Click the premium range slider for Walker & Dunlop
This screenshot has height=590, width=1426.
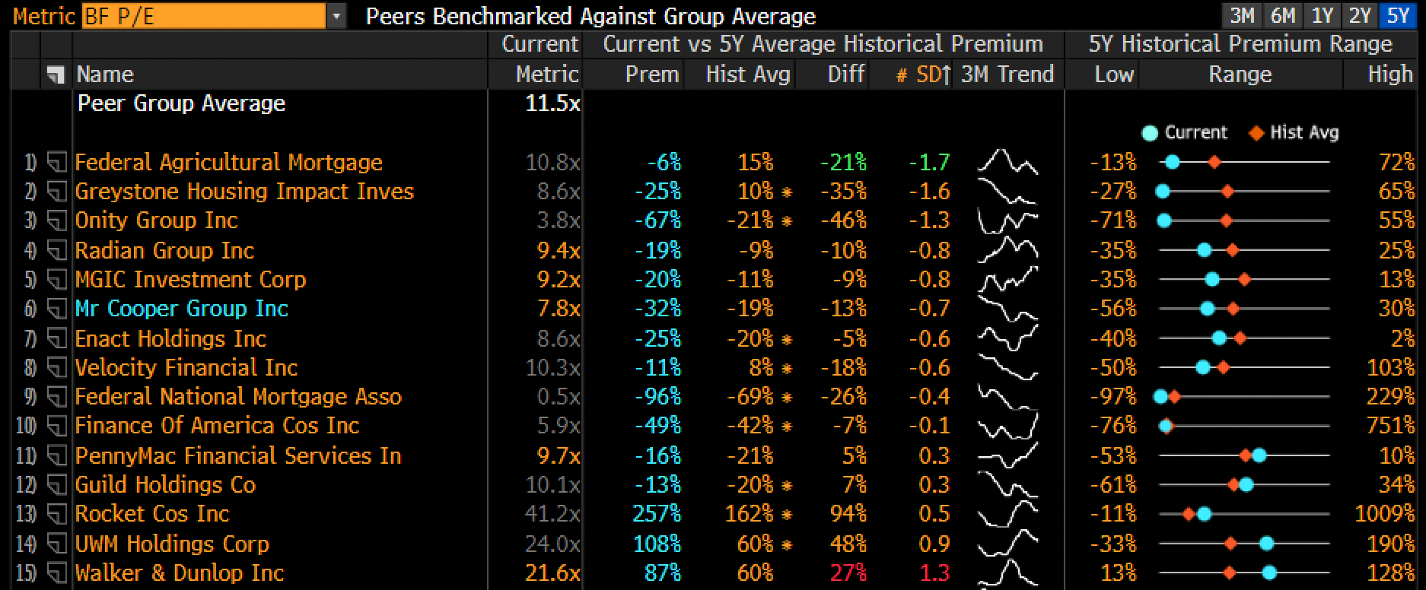click(x=1243, y=573)
